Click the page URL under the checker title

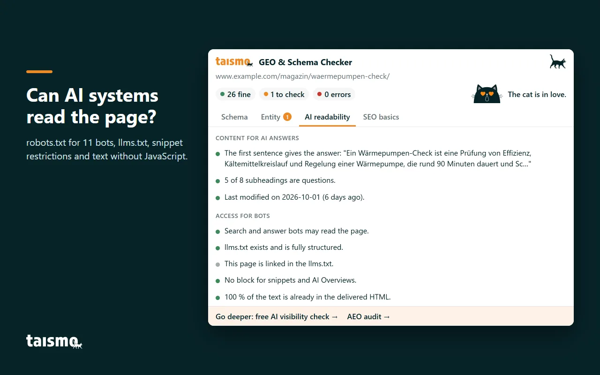coord(302,76)
